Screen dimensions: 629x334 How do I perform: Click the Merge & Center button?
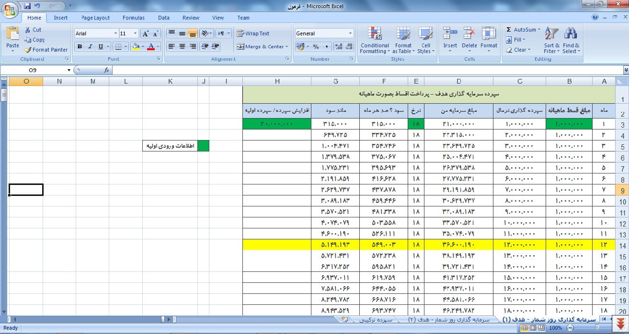click(x=261, y=47)
